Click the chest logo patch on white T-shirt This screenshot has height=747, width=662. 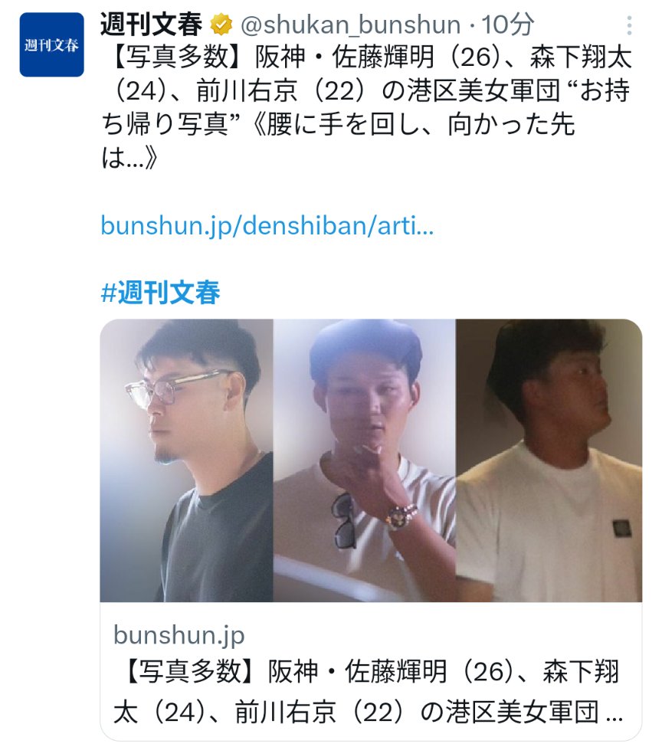622,529
